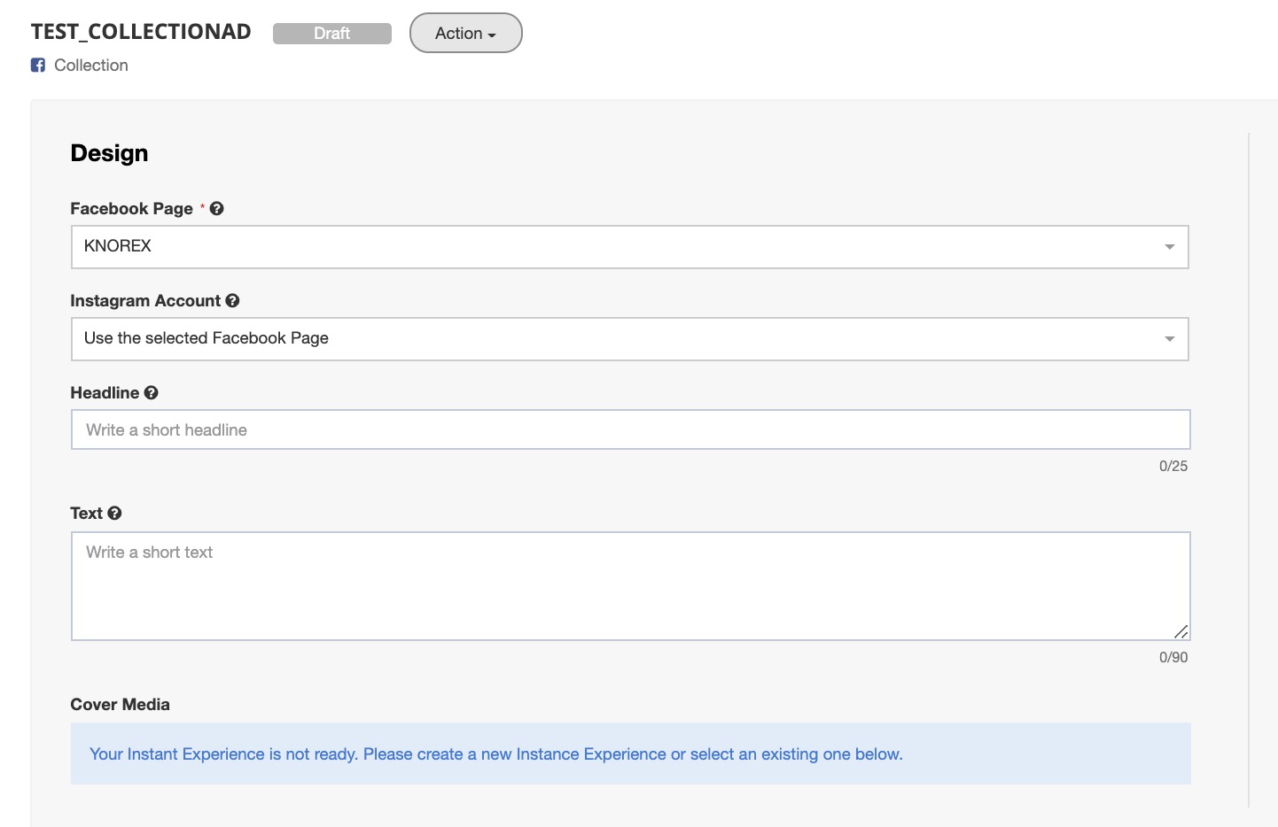
Task: Click the Cover Media label
Action: [x=120, y=705]
